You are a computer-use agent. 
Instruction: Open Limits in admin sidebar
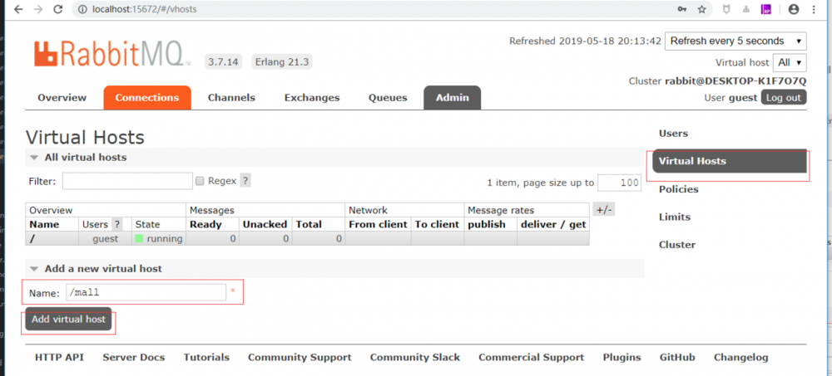(x=675, y=217)
